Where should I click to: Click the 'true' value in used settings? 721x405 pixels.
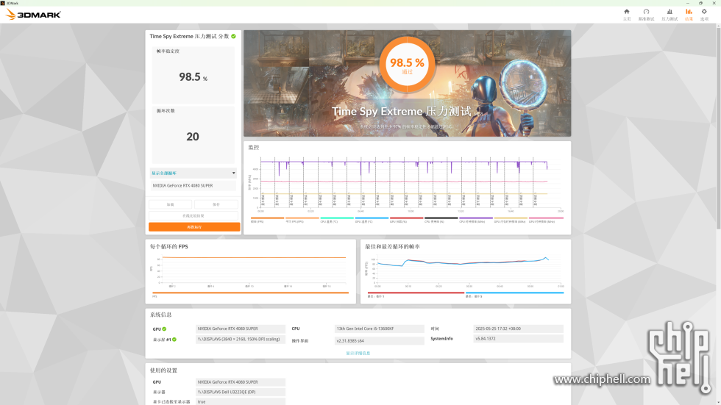tap(240, 402)
